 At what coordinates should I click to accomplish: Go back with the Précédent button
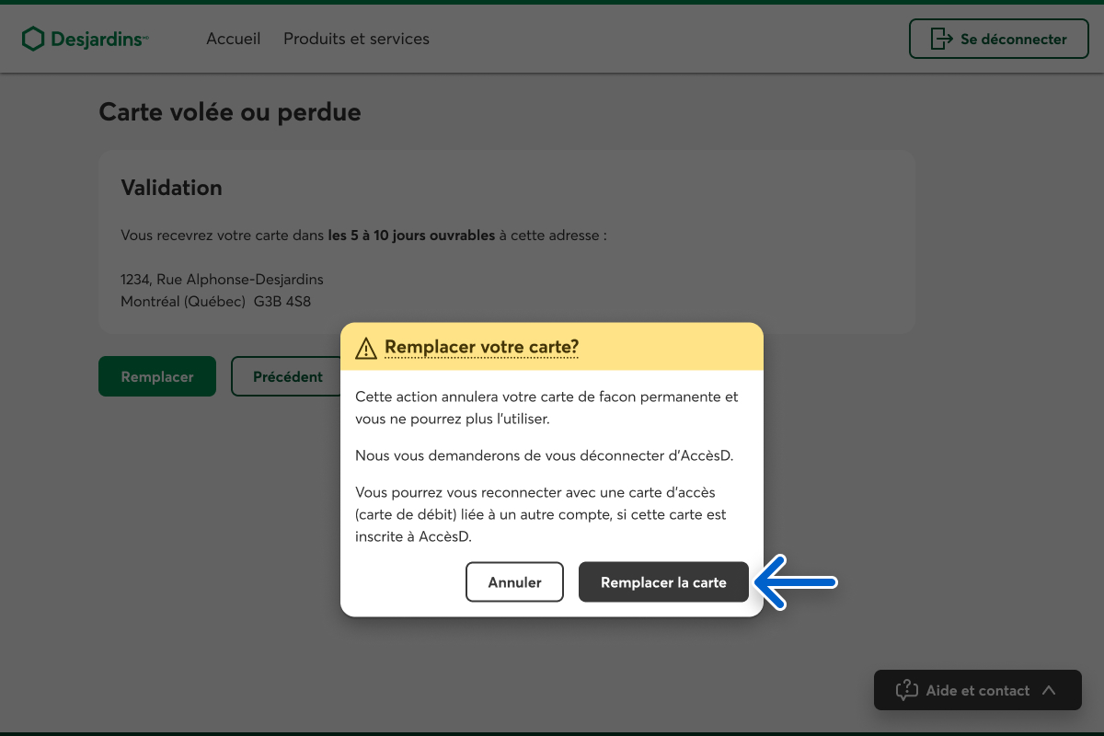287,376
